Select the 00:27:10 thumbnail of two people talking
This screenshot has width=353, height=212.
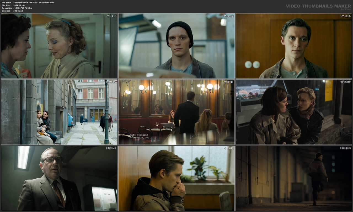[294, 112]
